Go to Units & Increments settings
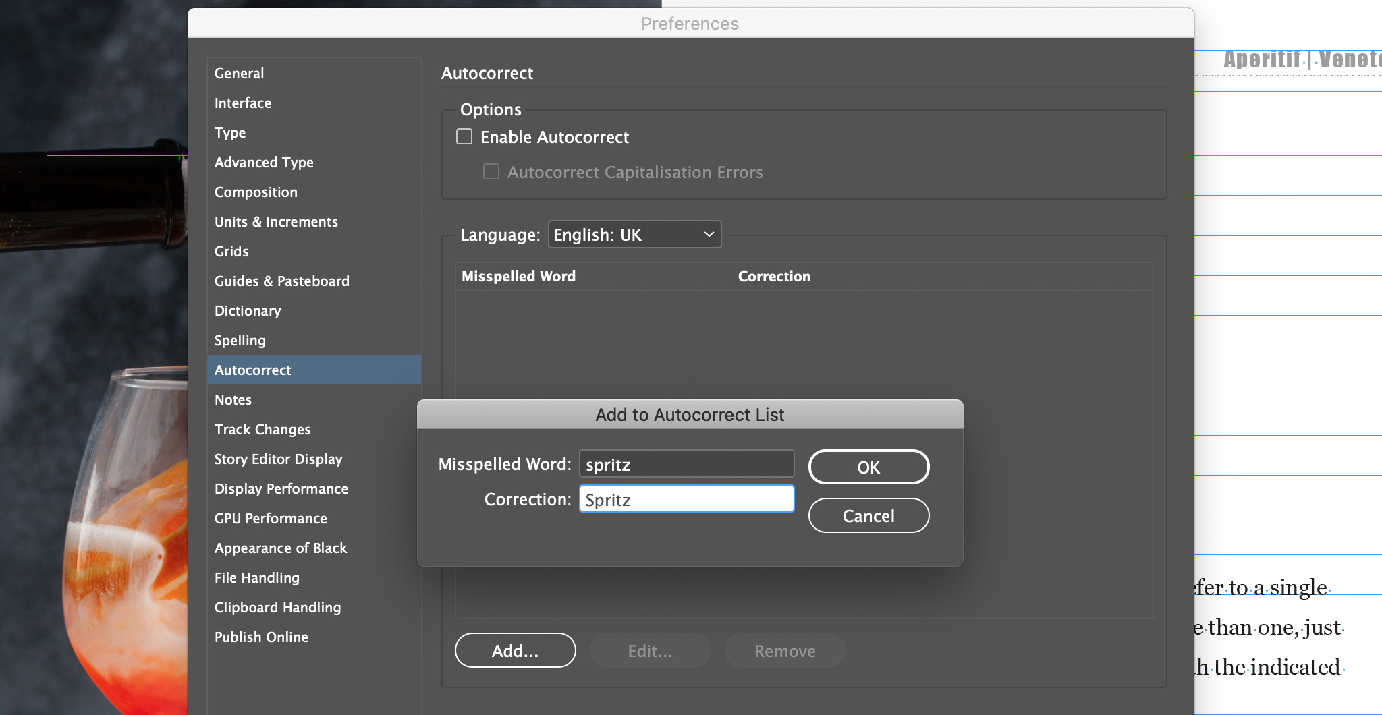This screenshot has height=715, width=1382. (x=276, y=221)
